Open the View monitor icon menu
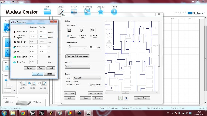 pyautogui.click(x=74, y=11)
